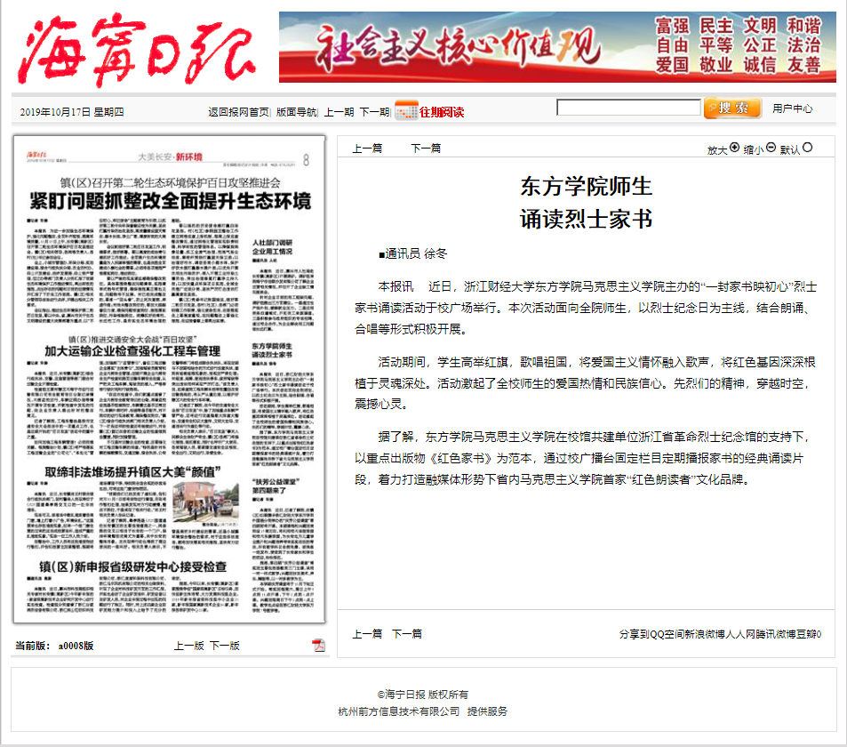Open headline 镇(区)新申报省级研发中心接受检查 in preview
Image resolution: width=847 pixels, height=747 pixels.
coord(132,566)
